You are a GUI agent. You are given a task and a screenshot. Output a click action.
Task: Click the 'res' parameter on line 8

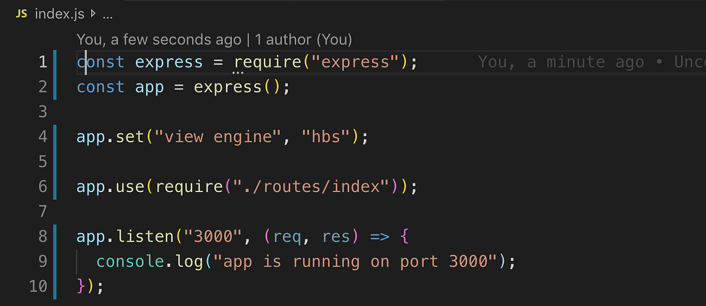[336, 237]
